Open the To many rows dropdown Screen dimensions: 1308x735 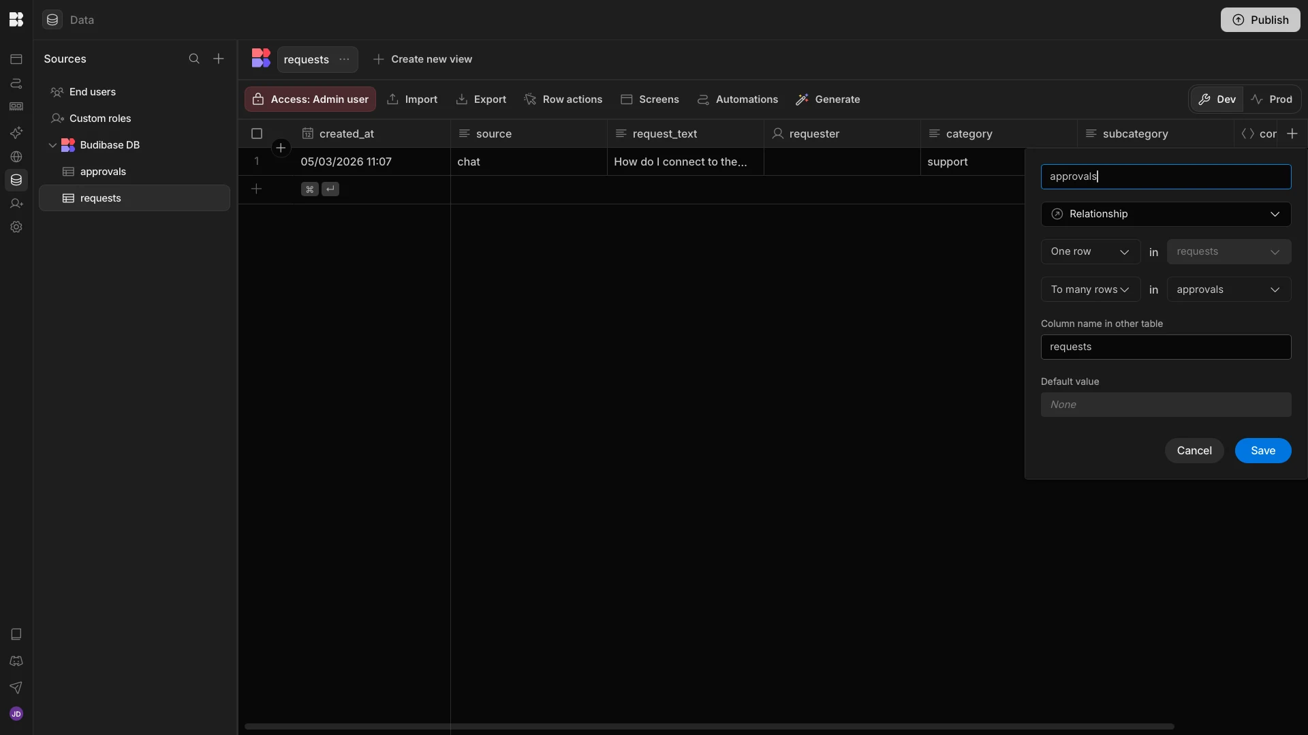pyautogui.click(x=1091, y=290)
